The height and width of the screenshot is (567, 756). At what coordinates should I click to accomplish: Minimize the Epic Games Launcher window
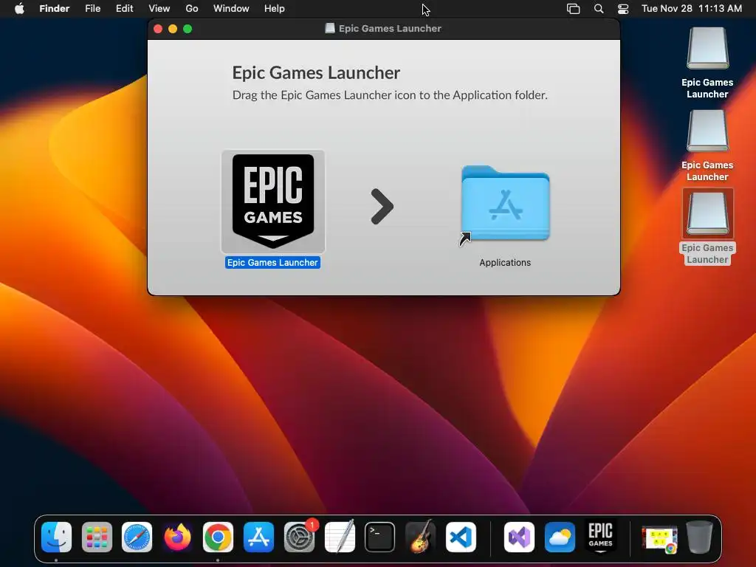(x=173, y=29)
